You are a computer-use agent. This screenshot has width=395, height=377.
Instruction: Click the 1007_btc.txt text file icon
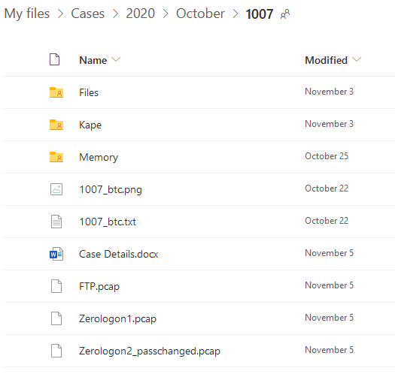[x=56, y=222]
